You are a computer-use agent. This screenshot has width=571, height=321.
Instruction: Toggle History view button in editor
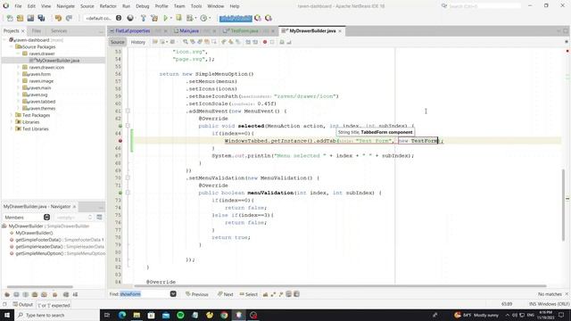(138, 42)
